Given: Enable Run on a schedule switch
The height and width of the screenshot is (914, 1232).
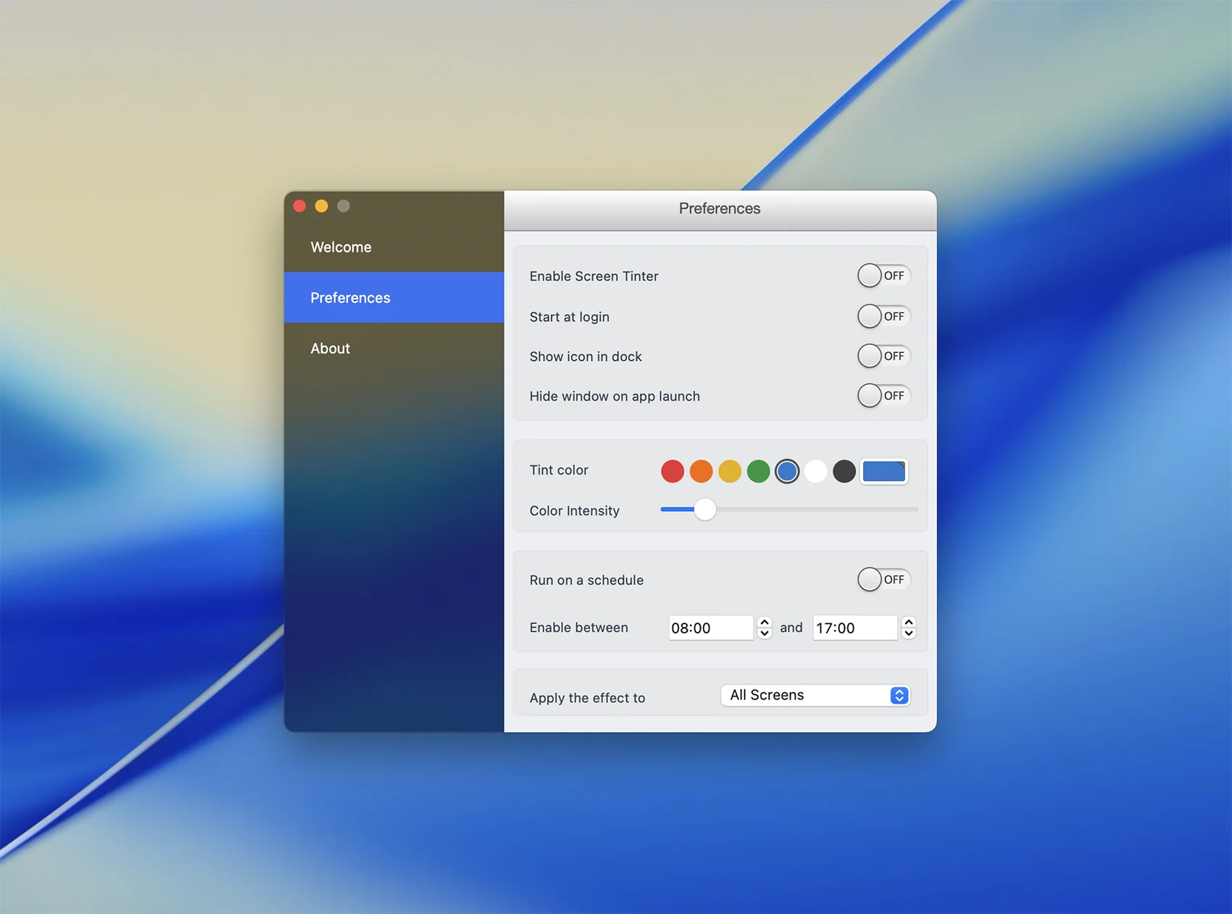Looking at the screenshot, I should pyautogui.click(x=883, y=579).
